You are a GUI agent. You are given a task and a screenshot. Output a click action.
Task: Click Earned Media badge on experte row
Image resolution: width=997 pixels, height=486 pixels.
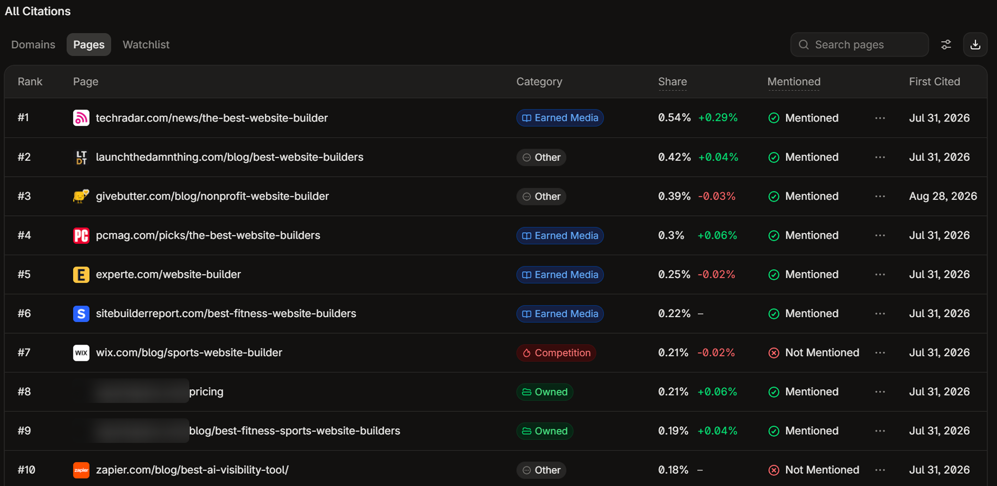(x=560, y=274)
